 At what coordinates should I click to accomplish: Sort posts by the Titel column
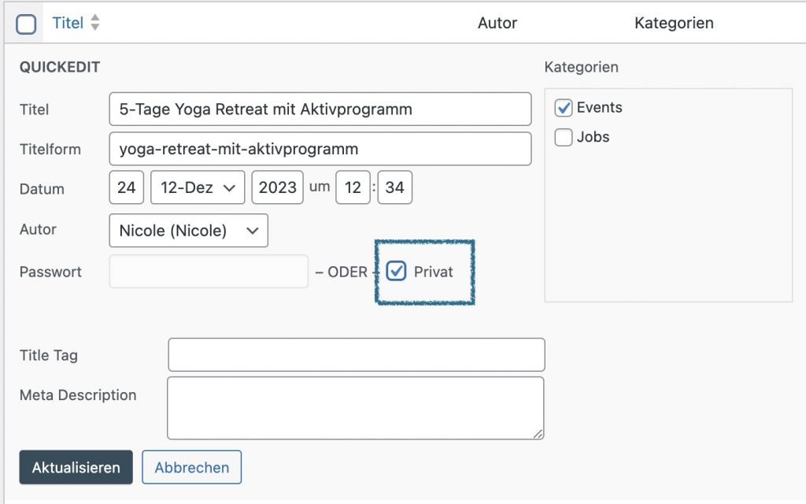pyautogui.click(x=68, y=24)
